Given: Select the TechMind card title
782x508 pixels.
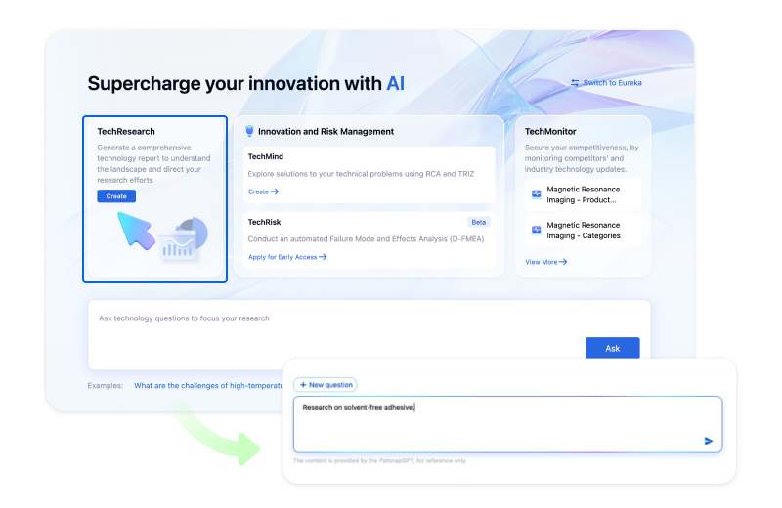Looking at the screenshot, I should [266, 156].
